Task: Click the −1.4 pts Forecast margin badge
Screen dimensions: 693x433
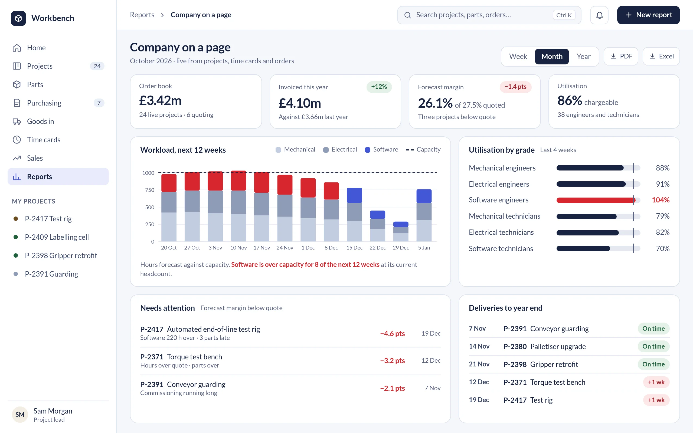Action: coord(515,87)
